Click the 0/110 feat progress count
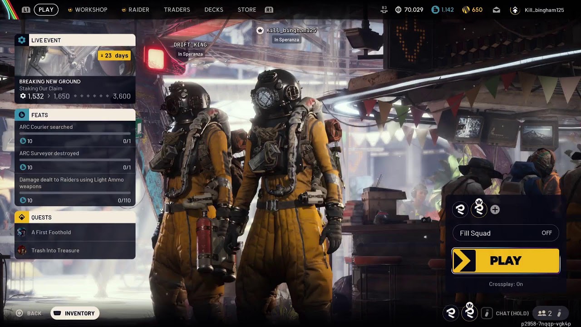 click(x=124, y=200)
